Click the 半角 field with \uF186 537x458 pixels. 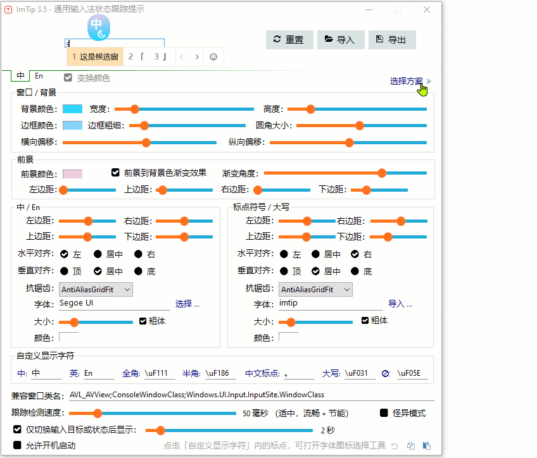[x=220, y=373]
